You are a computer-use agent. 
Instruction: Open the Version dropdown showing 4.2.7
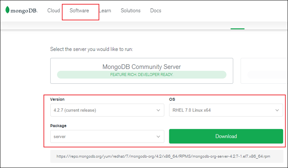pyautogui.click(x=107, y=110)
